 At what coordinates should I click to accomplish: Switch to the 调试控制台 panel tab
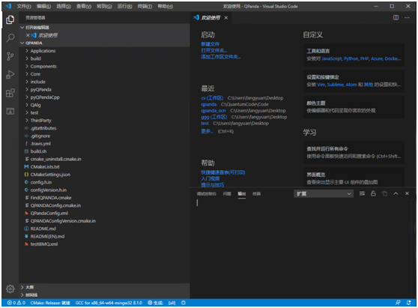pos(206,194)
